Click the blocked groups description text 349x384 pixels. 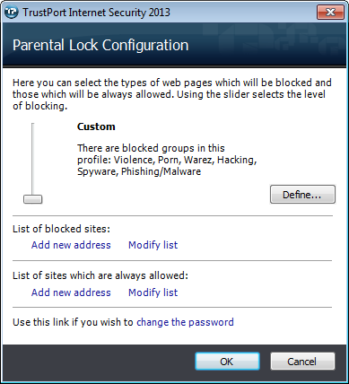coord(167,160)
